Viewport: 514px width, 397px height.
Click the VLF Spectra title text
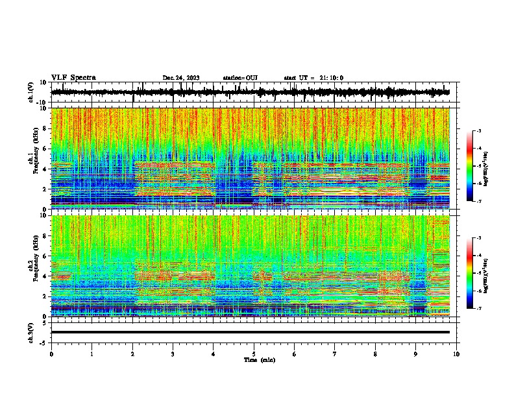pyautogui.click(x=73, y=78)
